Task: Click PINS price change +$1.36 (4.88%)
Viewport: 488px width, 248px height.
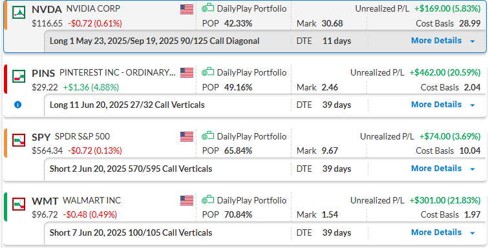Action: tap(91, 87)
